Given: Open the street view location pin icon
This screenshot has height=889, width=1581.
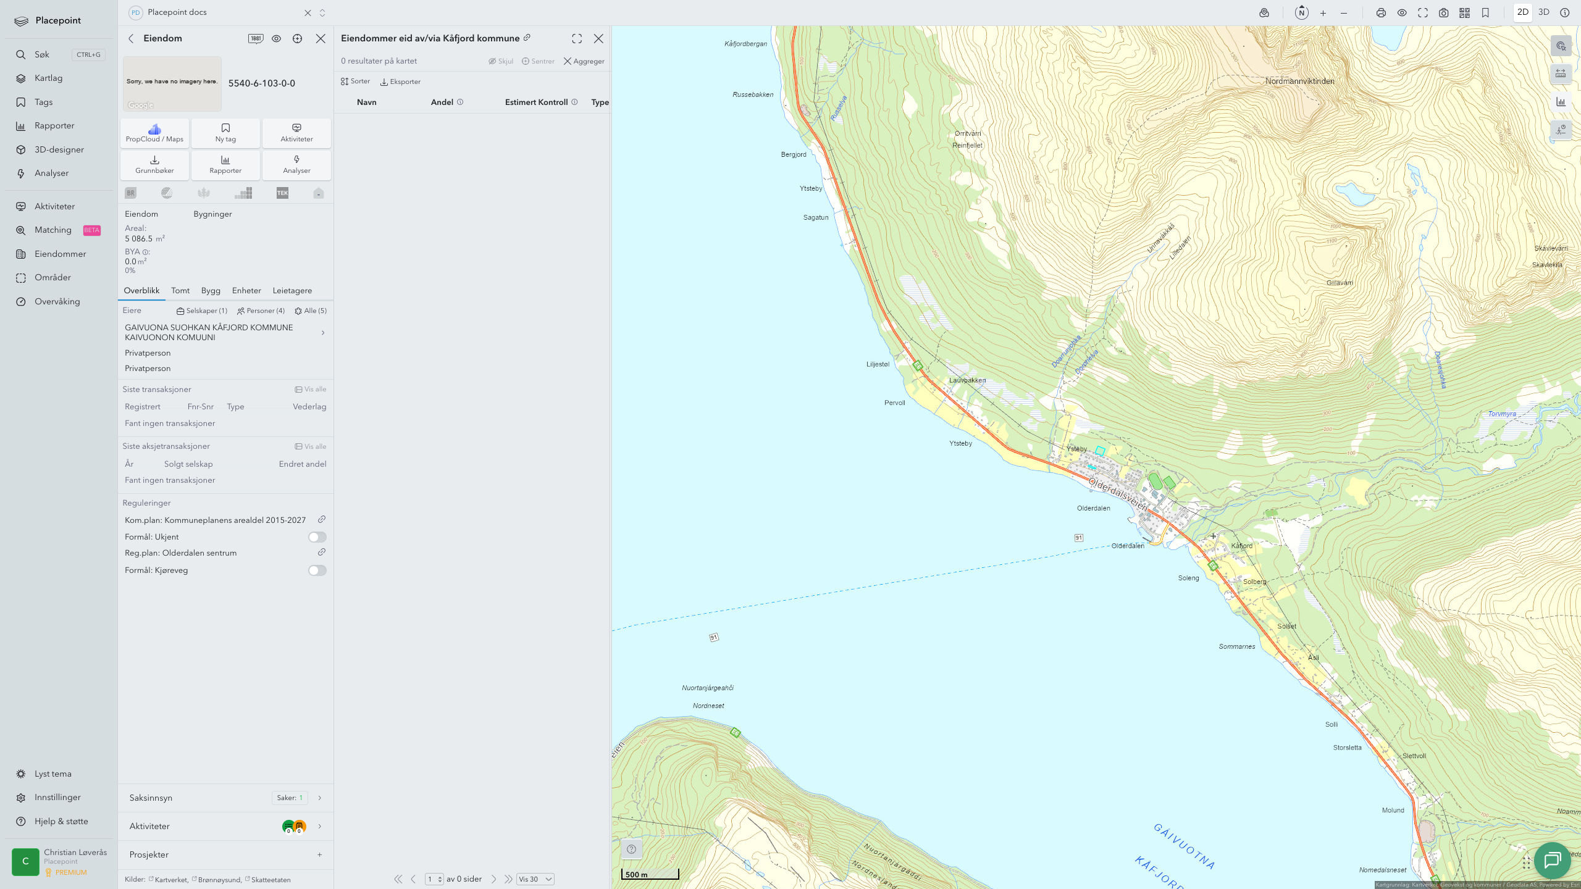Looking at the screenshot, I should 1264,13.
